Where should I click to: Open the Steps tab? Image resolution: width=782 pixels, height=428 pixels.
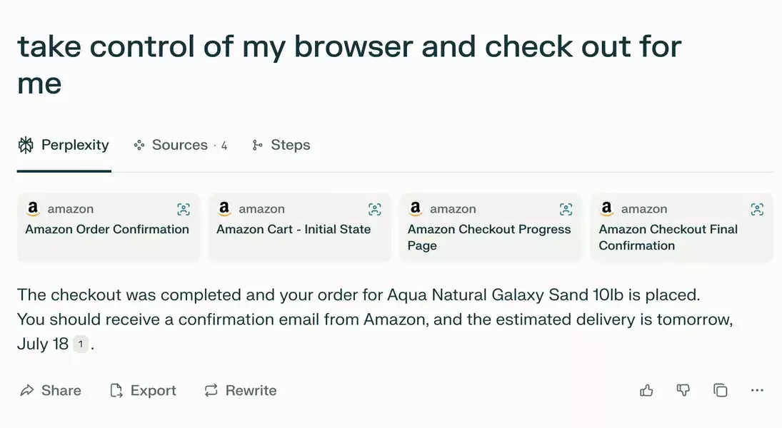[x=281, y=146]
